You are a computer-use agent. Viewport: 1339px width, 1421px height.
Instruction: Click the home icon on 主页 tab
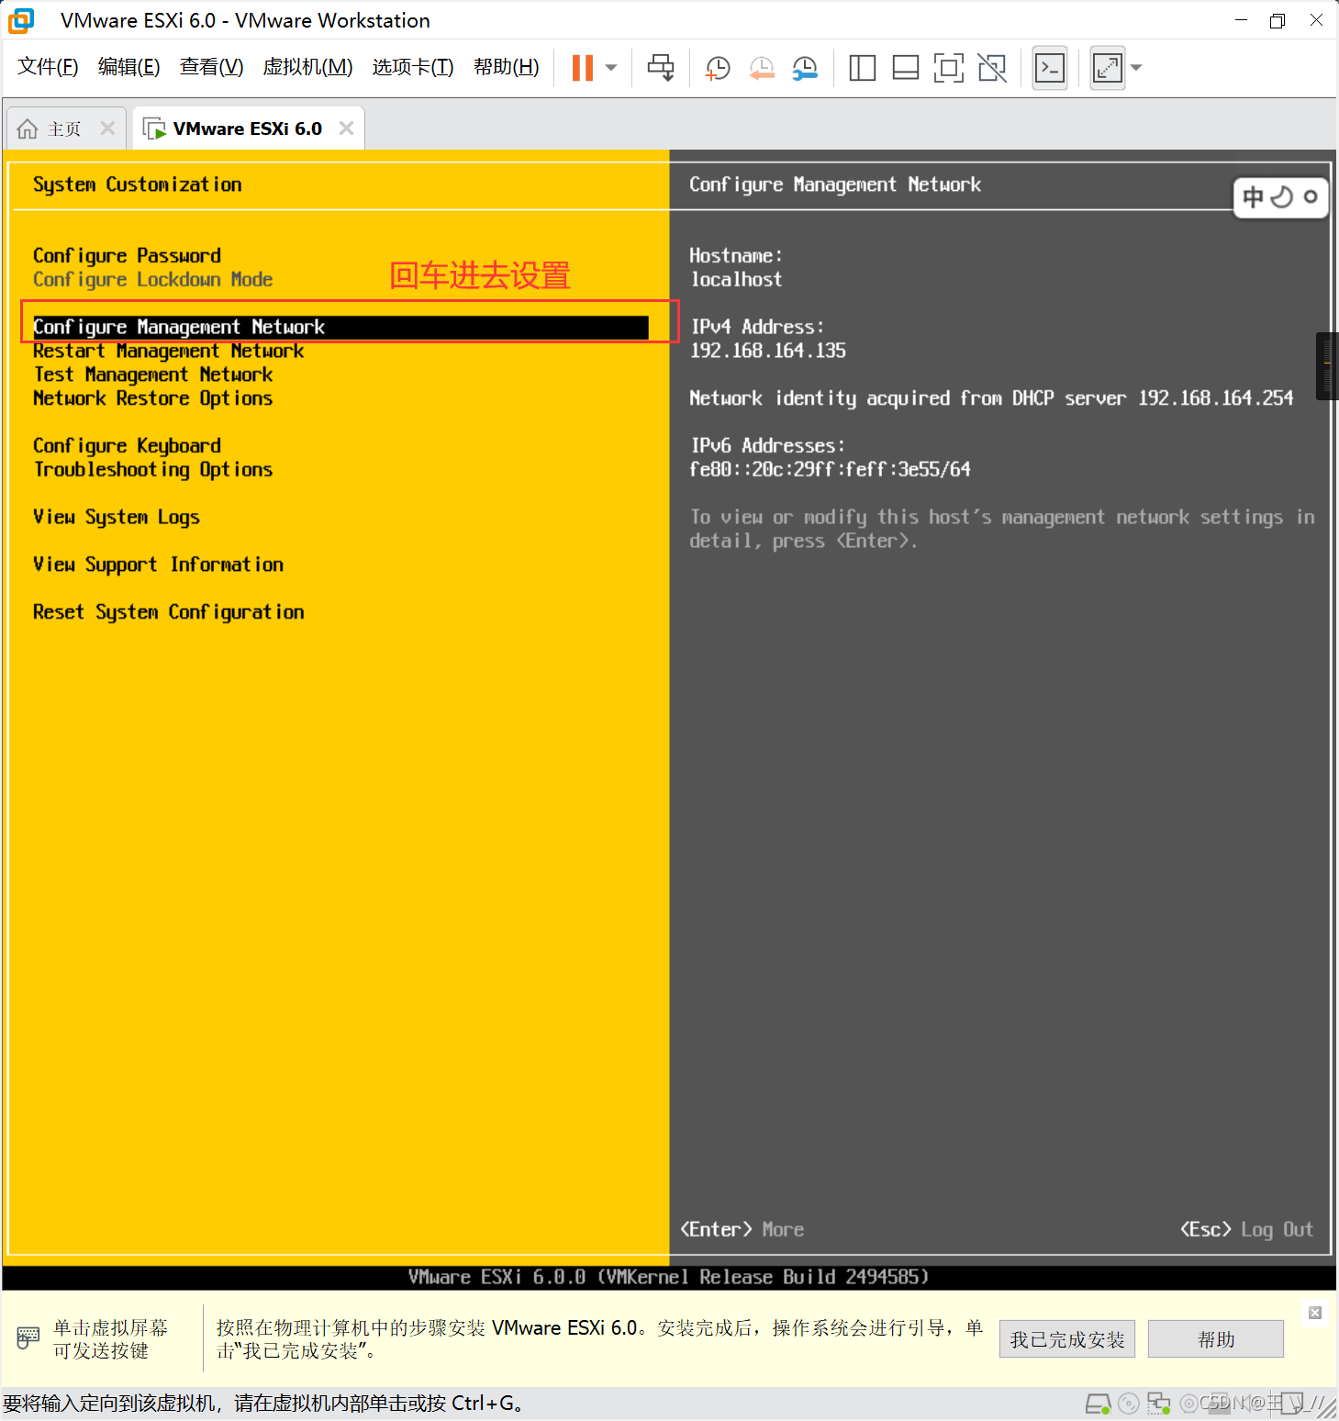tap(28, 129)
